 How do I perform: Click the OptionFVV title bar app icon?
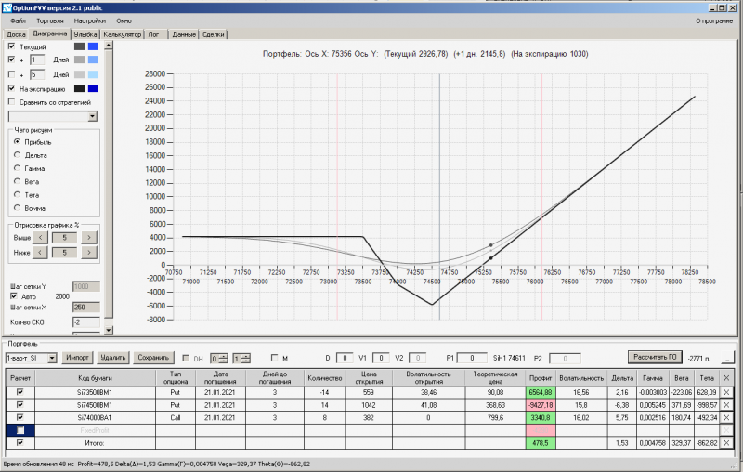tap(7, 7)
